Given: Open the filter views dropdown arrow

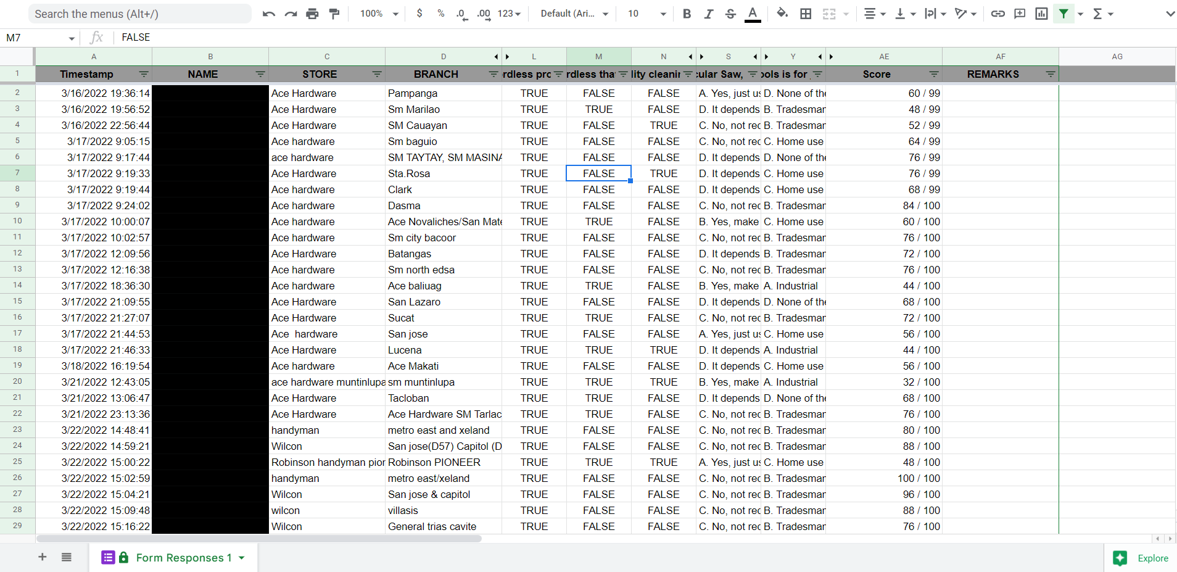Looking at the screenshot, I should pyautogui.click(x=1080, y=14).
